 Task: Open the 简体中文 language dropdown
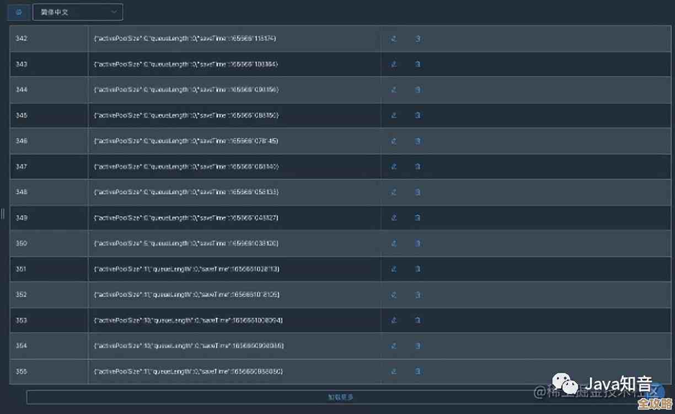pos(77,12)
